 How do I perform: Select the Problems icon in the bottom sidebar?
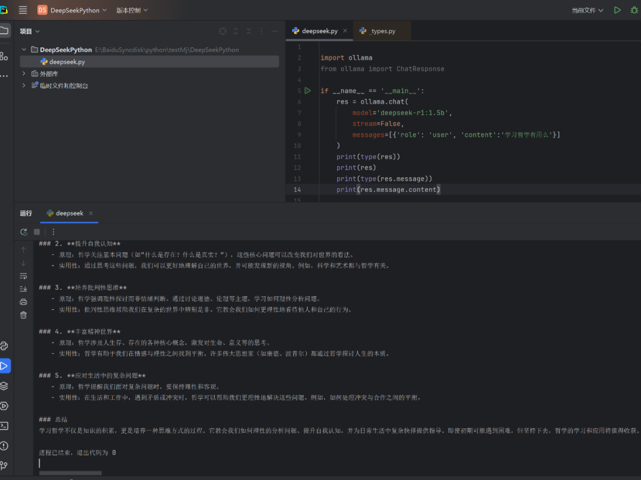coord(6,445)
